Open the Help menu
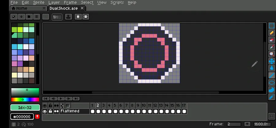This screenshot has width=276, height=128. pos(132,2)
